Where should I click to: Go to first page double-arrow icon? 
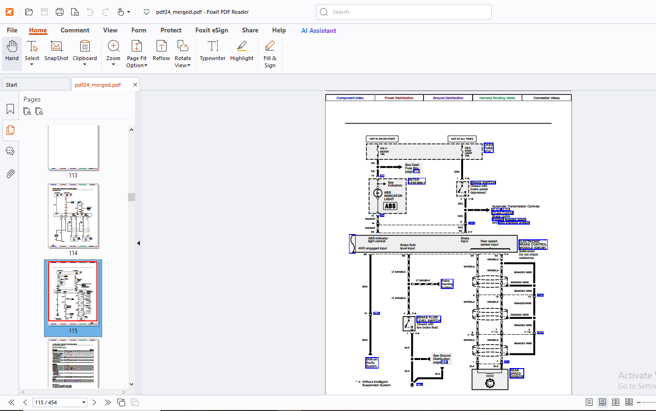pyautogui.click(x=11, y=402)
